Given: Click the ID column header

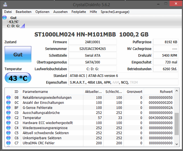Looking at the screenshot, I should tap(16, 91).
